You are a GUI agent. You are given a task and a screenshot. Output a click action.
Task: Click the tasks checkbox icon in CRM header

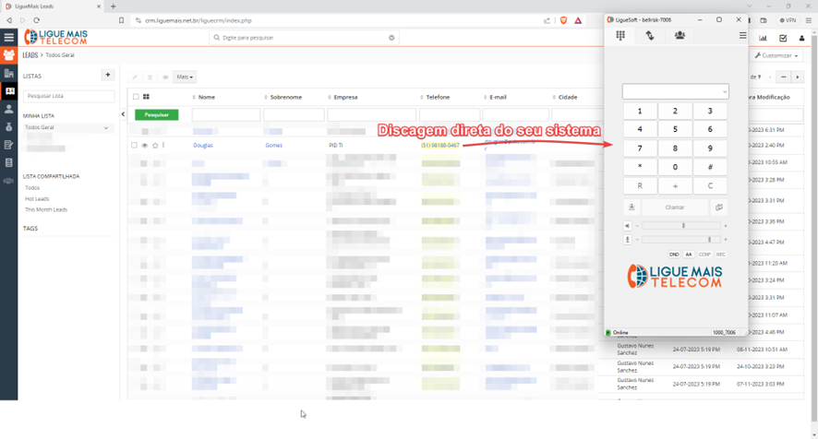coord(783,38)
